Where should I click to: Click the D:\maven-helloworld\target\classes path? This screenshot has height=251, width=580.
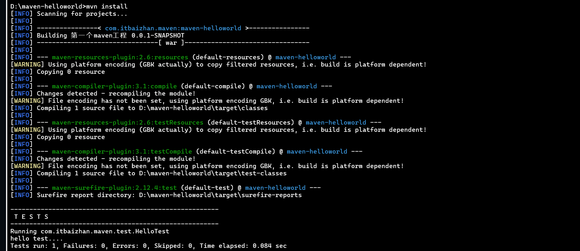pos(203,108)
